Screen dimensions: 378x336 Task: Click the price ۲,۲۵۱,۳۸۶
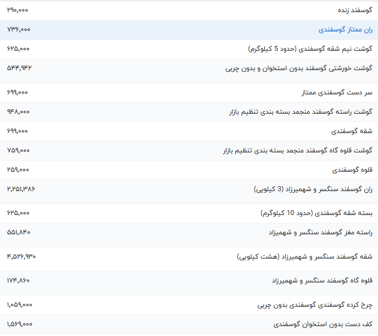click(21, 189)
